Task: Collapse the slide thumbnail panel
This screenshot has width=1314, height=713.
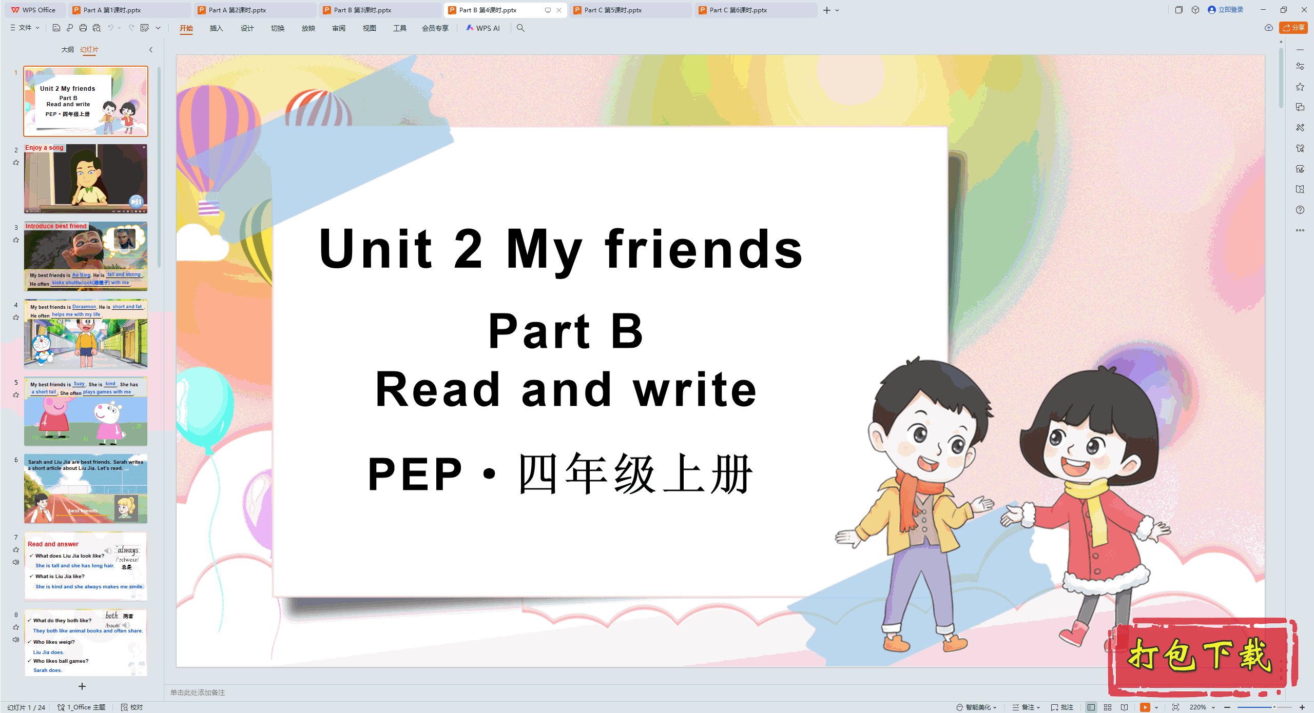Action: (151, 50)
